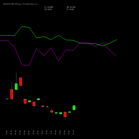Select the close value C: 11.60
This screenshot has height=139, width=139.
49,7
